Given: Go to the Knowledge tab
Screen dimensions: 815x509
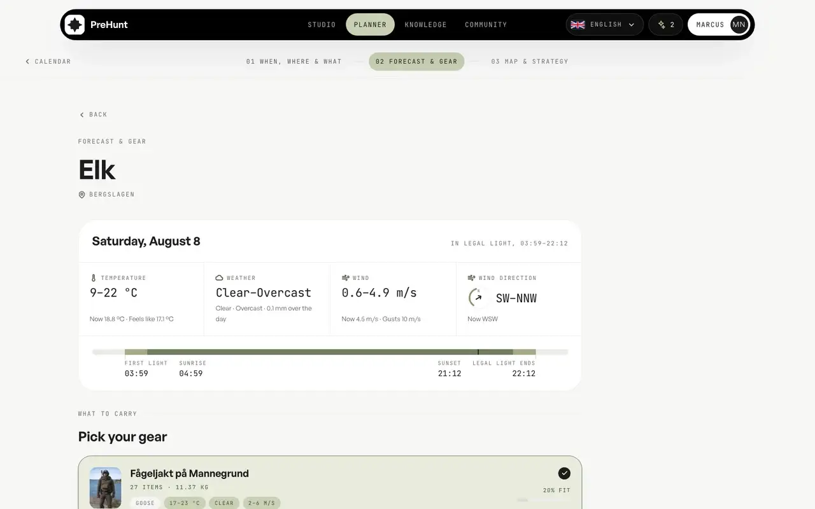Looking at the screenshot, I should pos(426,25).
